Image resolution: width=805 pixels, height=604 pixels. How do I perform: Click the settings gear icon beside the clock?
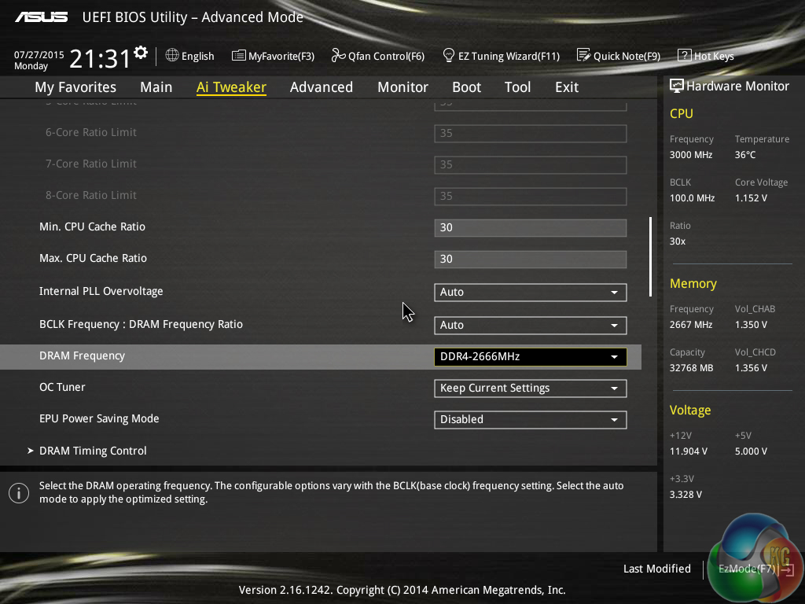tap(141, 53)
